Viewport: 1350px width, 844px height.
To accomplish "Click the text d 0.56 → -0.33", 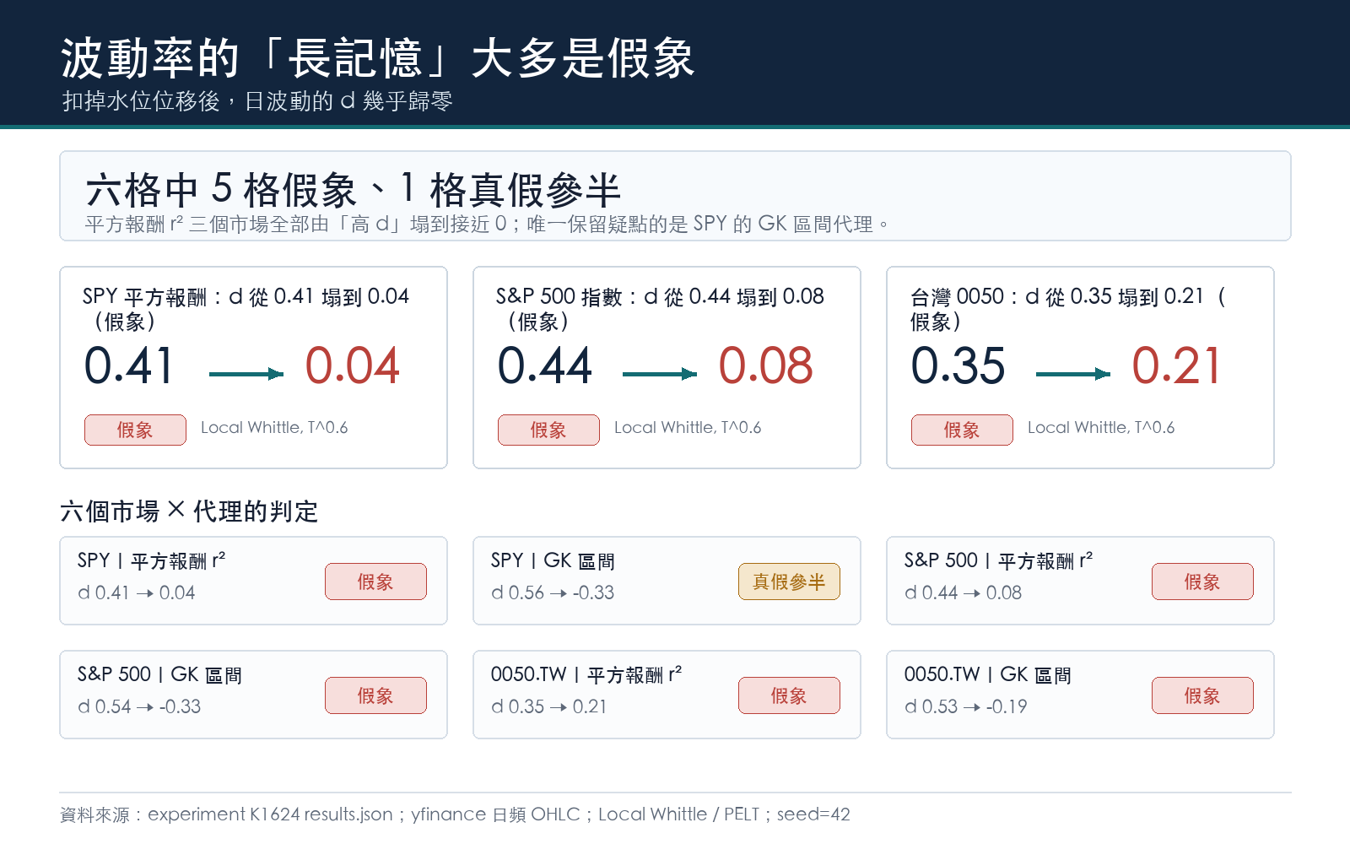I will pos(553,592).
